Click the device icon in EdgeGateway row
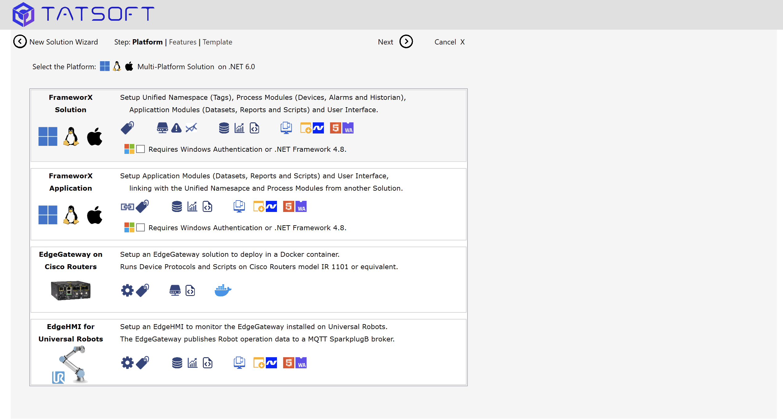Image resolution: width=783 pixels, height=419 pixels. tap(175, 290)
